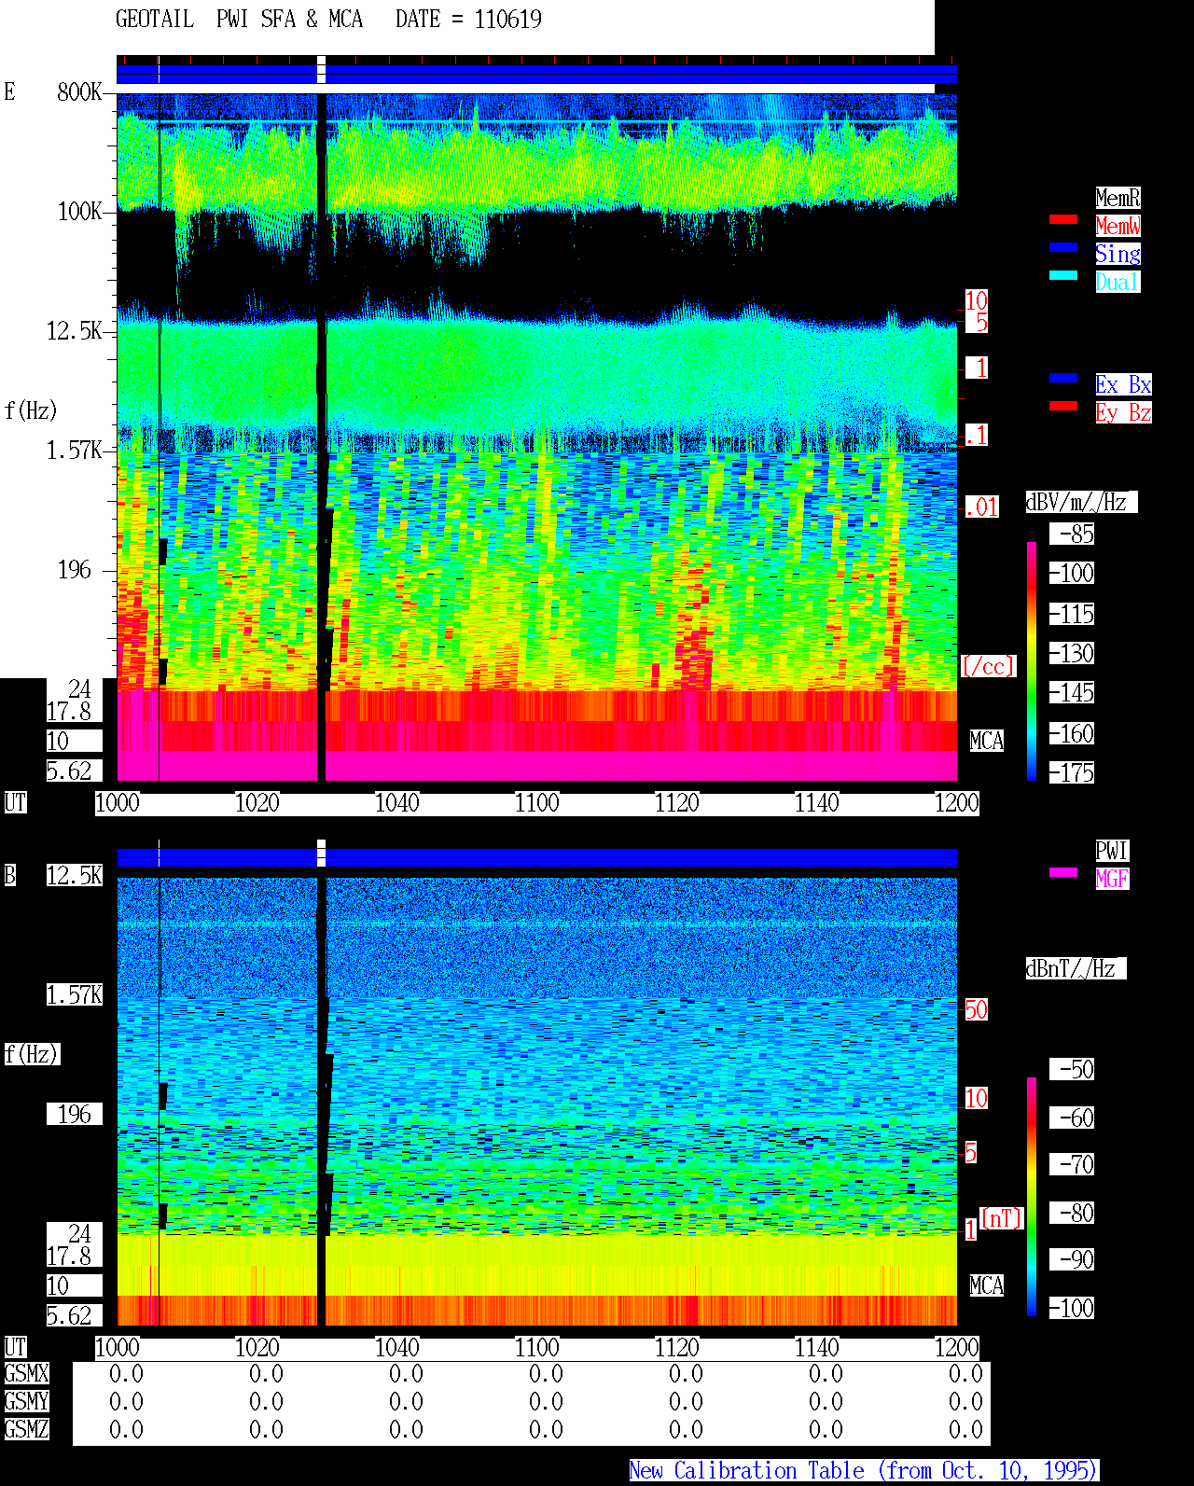Click the [nT] magnetic field axis label
1194x1486 pixels.
[1002, 1218]
